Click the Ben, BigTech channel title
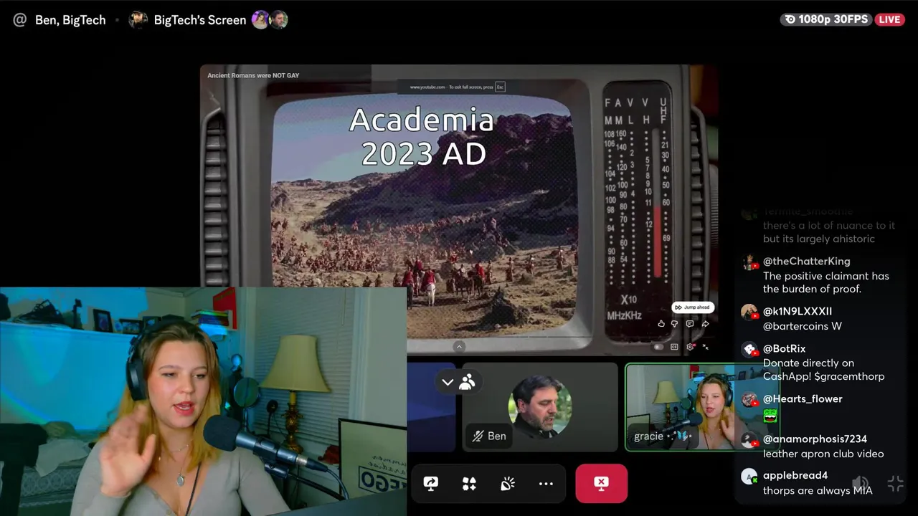Viewport: 918px width, 516px height. [x=70, y=20]
